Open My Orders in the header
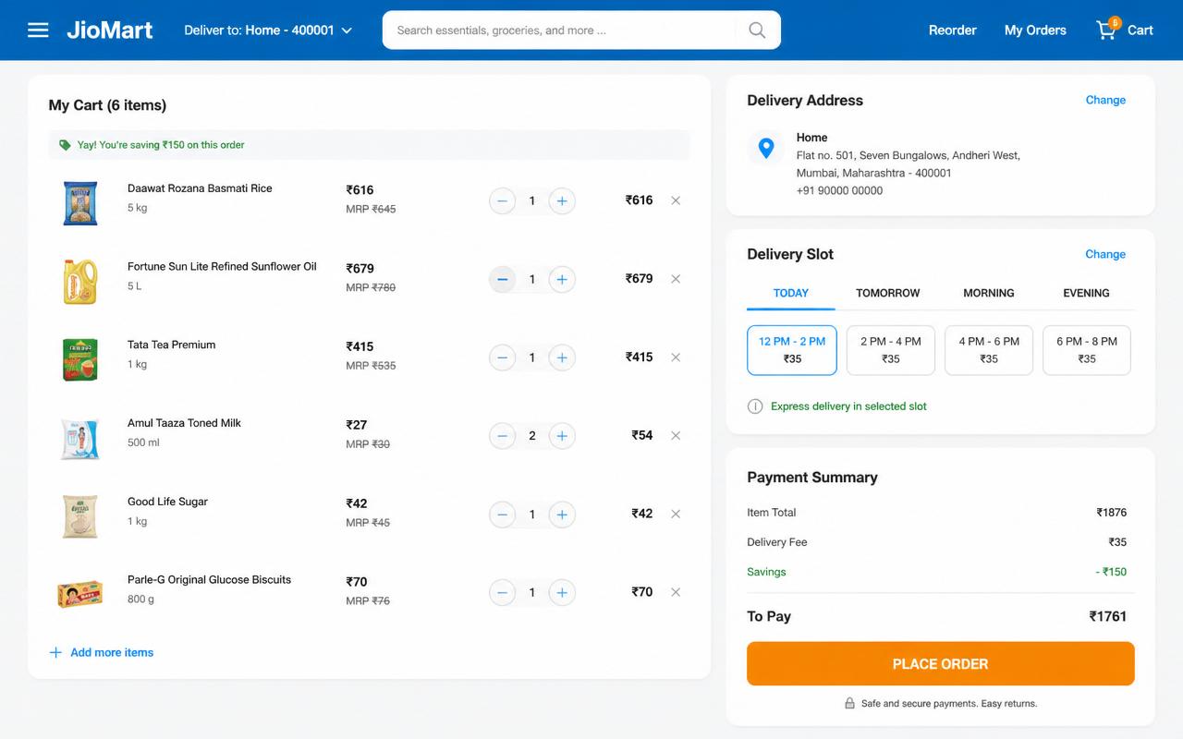 pyautogui.click(x=1035, y=30)
